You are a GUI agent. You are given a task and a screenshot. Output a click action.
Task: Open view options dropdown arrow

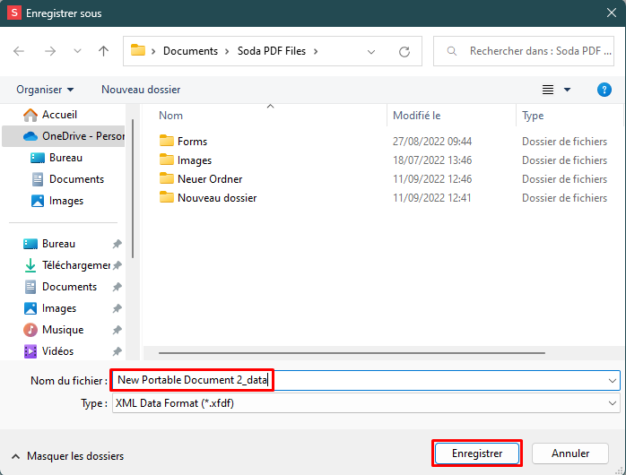tap(567, 90)
